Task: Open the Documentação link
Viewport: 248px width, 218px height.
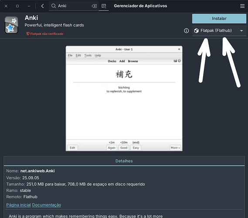Action: (47, 205)
